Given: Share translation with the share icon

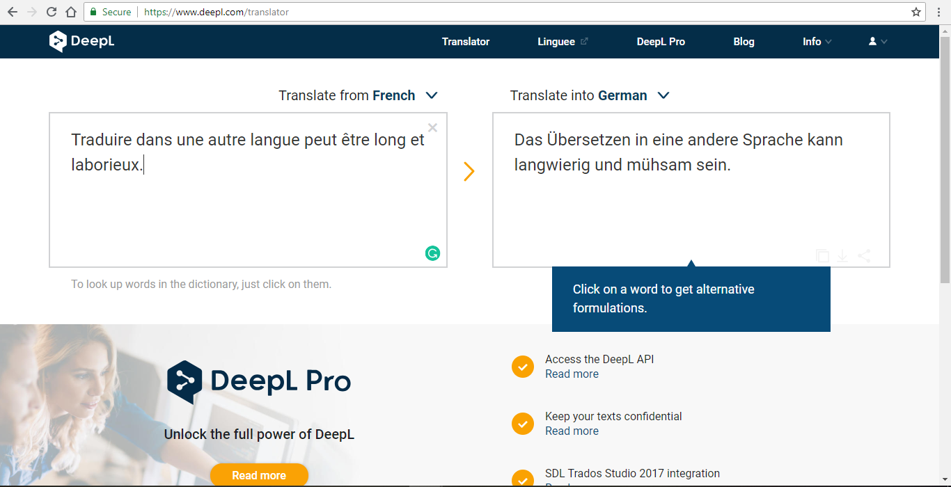Looking at the screenshot, I should (864, 256).
